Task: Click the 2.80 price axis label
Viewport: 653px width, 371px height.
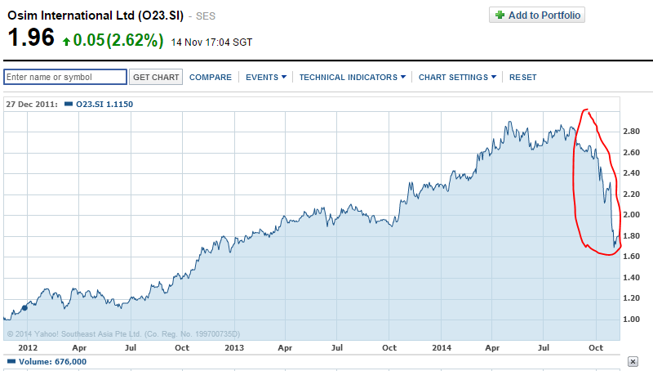Action: [x=631, y=132]
